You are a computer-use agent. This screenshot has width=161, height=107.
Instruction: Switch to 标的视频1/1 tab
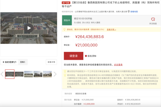click(10, 62)
